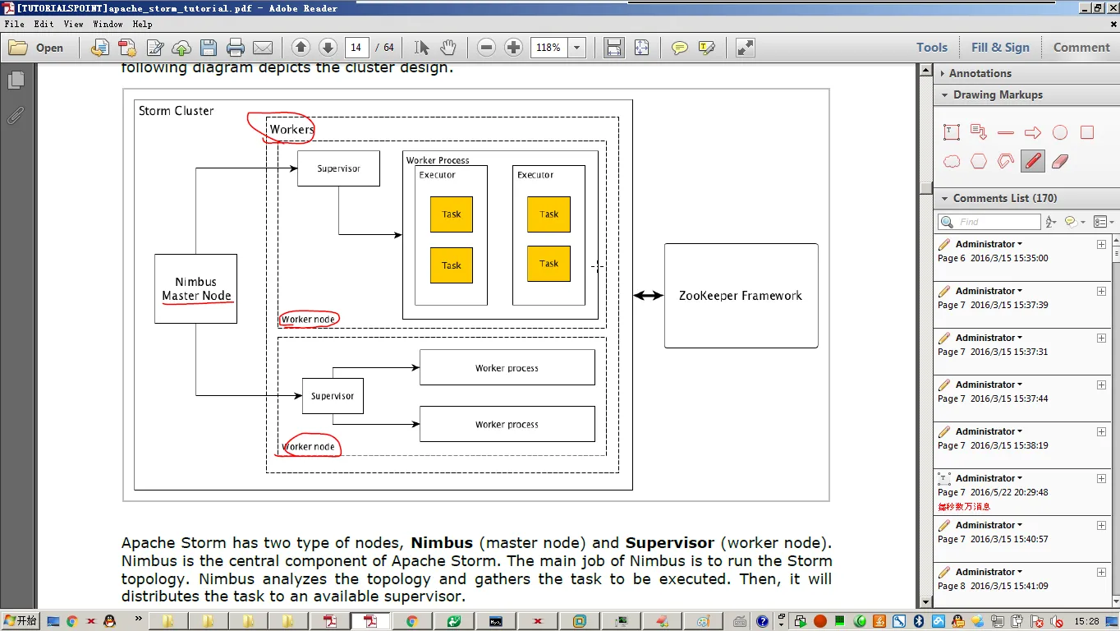Open the Edit menu
Viewport: 1120px width, 631px height.
[x=44, y=24]
